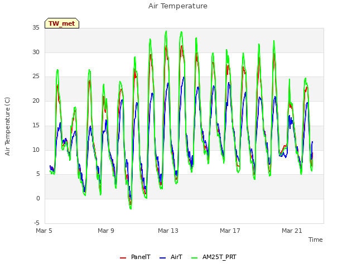Click the green AM25T_PRT legend swatch
The image size is (357, 268).
[x=195, y=258]
